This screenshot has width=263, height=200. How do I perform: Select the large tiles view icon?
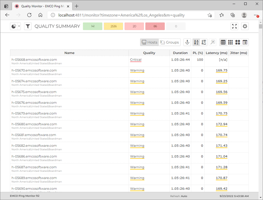[238, 42]
